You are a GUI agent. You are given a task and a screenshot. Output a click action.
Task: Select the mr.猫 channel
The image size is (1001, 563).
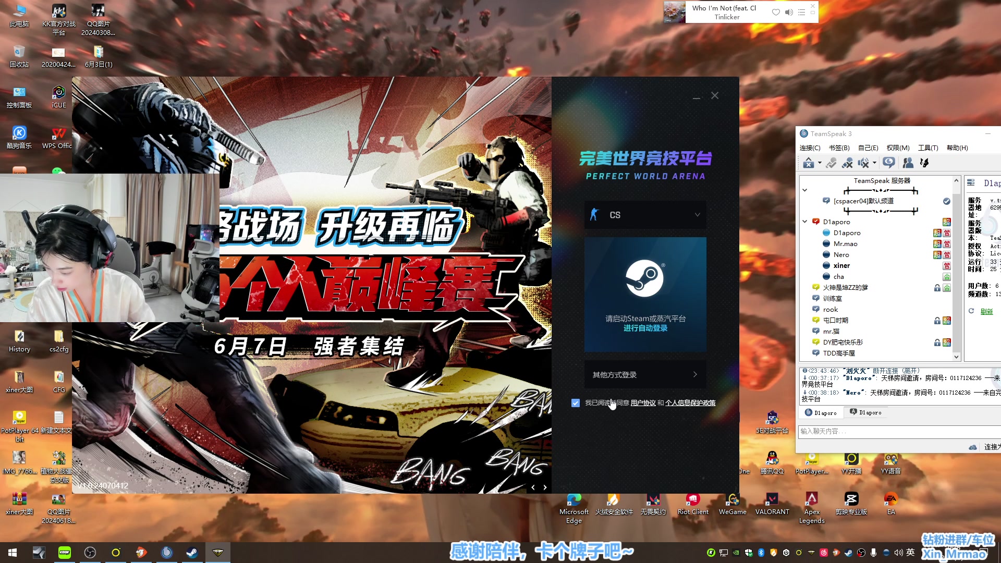click(x=831, y=332)
